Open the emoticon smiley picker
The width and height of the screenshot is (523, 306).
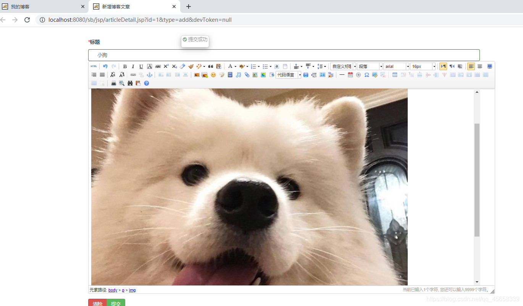coord(213,75)
